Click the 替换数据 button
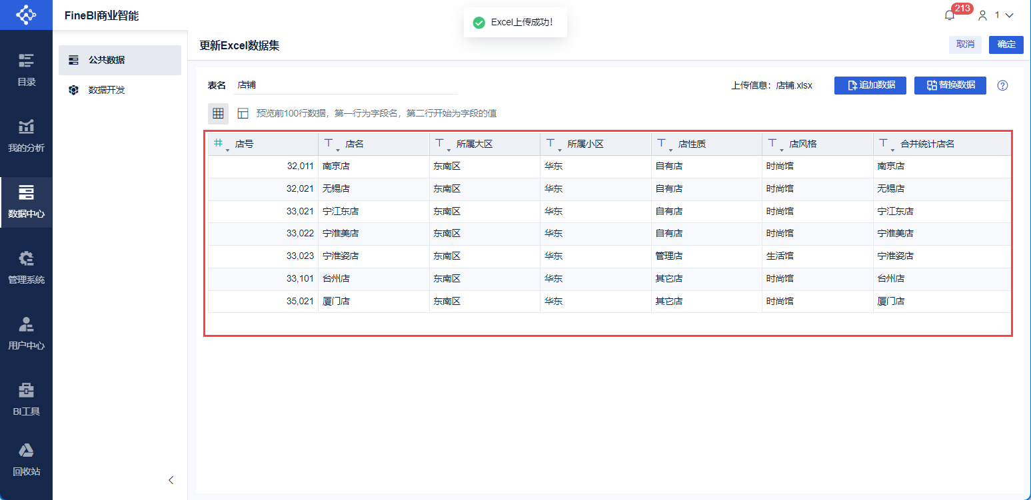 tap(950, 85)
